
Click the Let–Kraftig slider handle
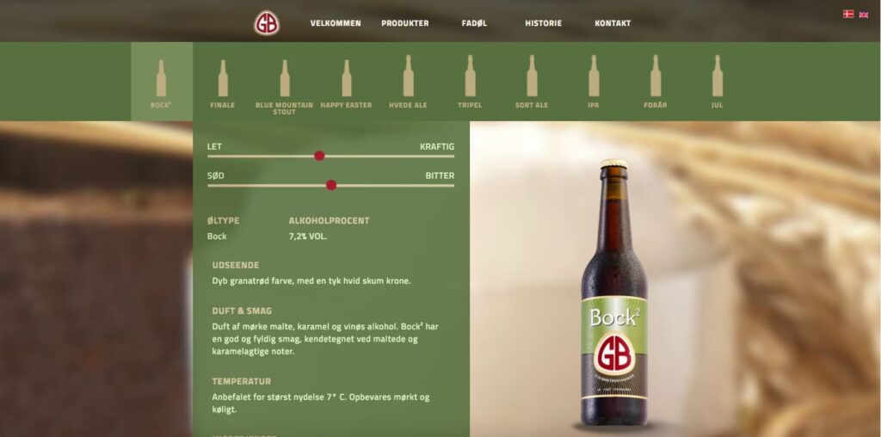point(319,156)
